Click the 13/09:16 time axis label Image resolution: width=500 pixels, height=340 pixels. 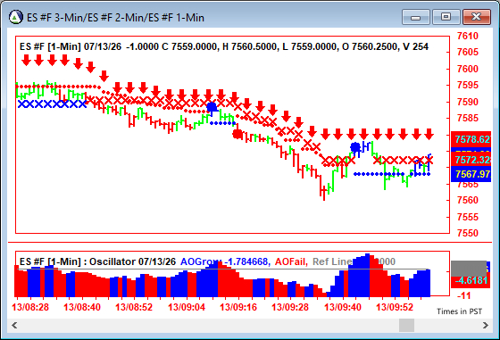[238, 307]
